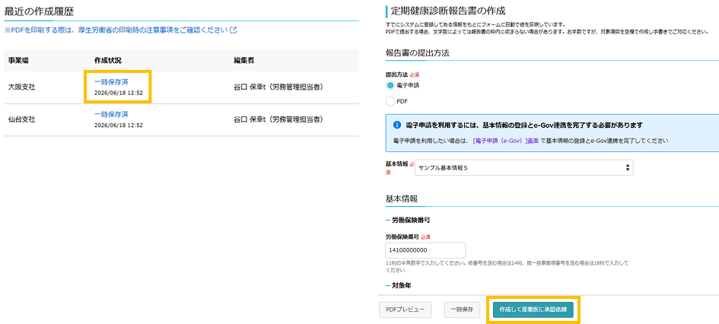Click the 事業場 column header

pos(19,61)
